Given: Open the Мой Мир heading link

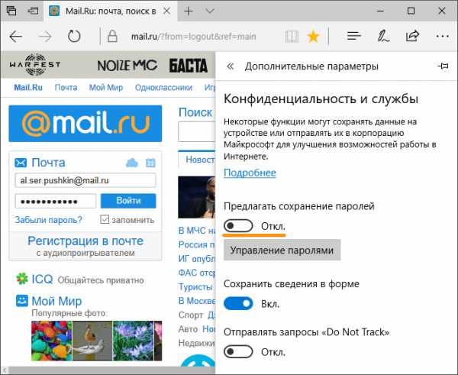Looking at the screenshot, I should tap(56, 301).
